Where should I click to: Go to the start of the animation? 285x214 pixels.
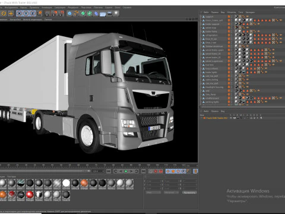[109, 171]
